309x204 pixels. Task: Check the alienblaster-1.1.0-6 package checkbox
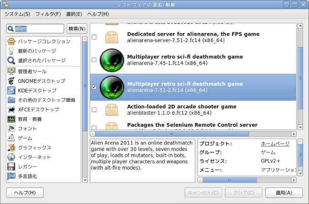(94, 109)
